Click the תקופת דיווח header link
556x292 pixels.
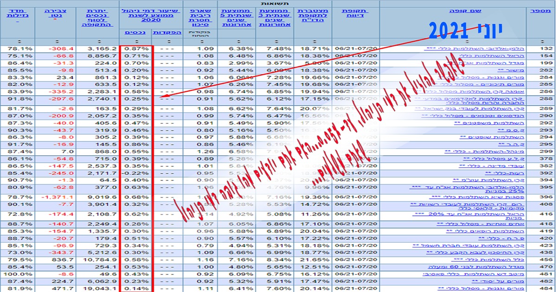[355, 13]
